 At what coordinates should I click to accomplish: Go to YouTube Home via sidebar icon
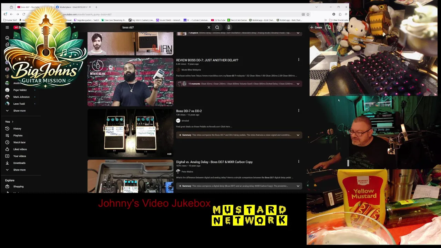click(7, 38)
